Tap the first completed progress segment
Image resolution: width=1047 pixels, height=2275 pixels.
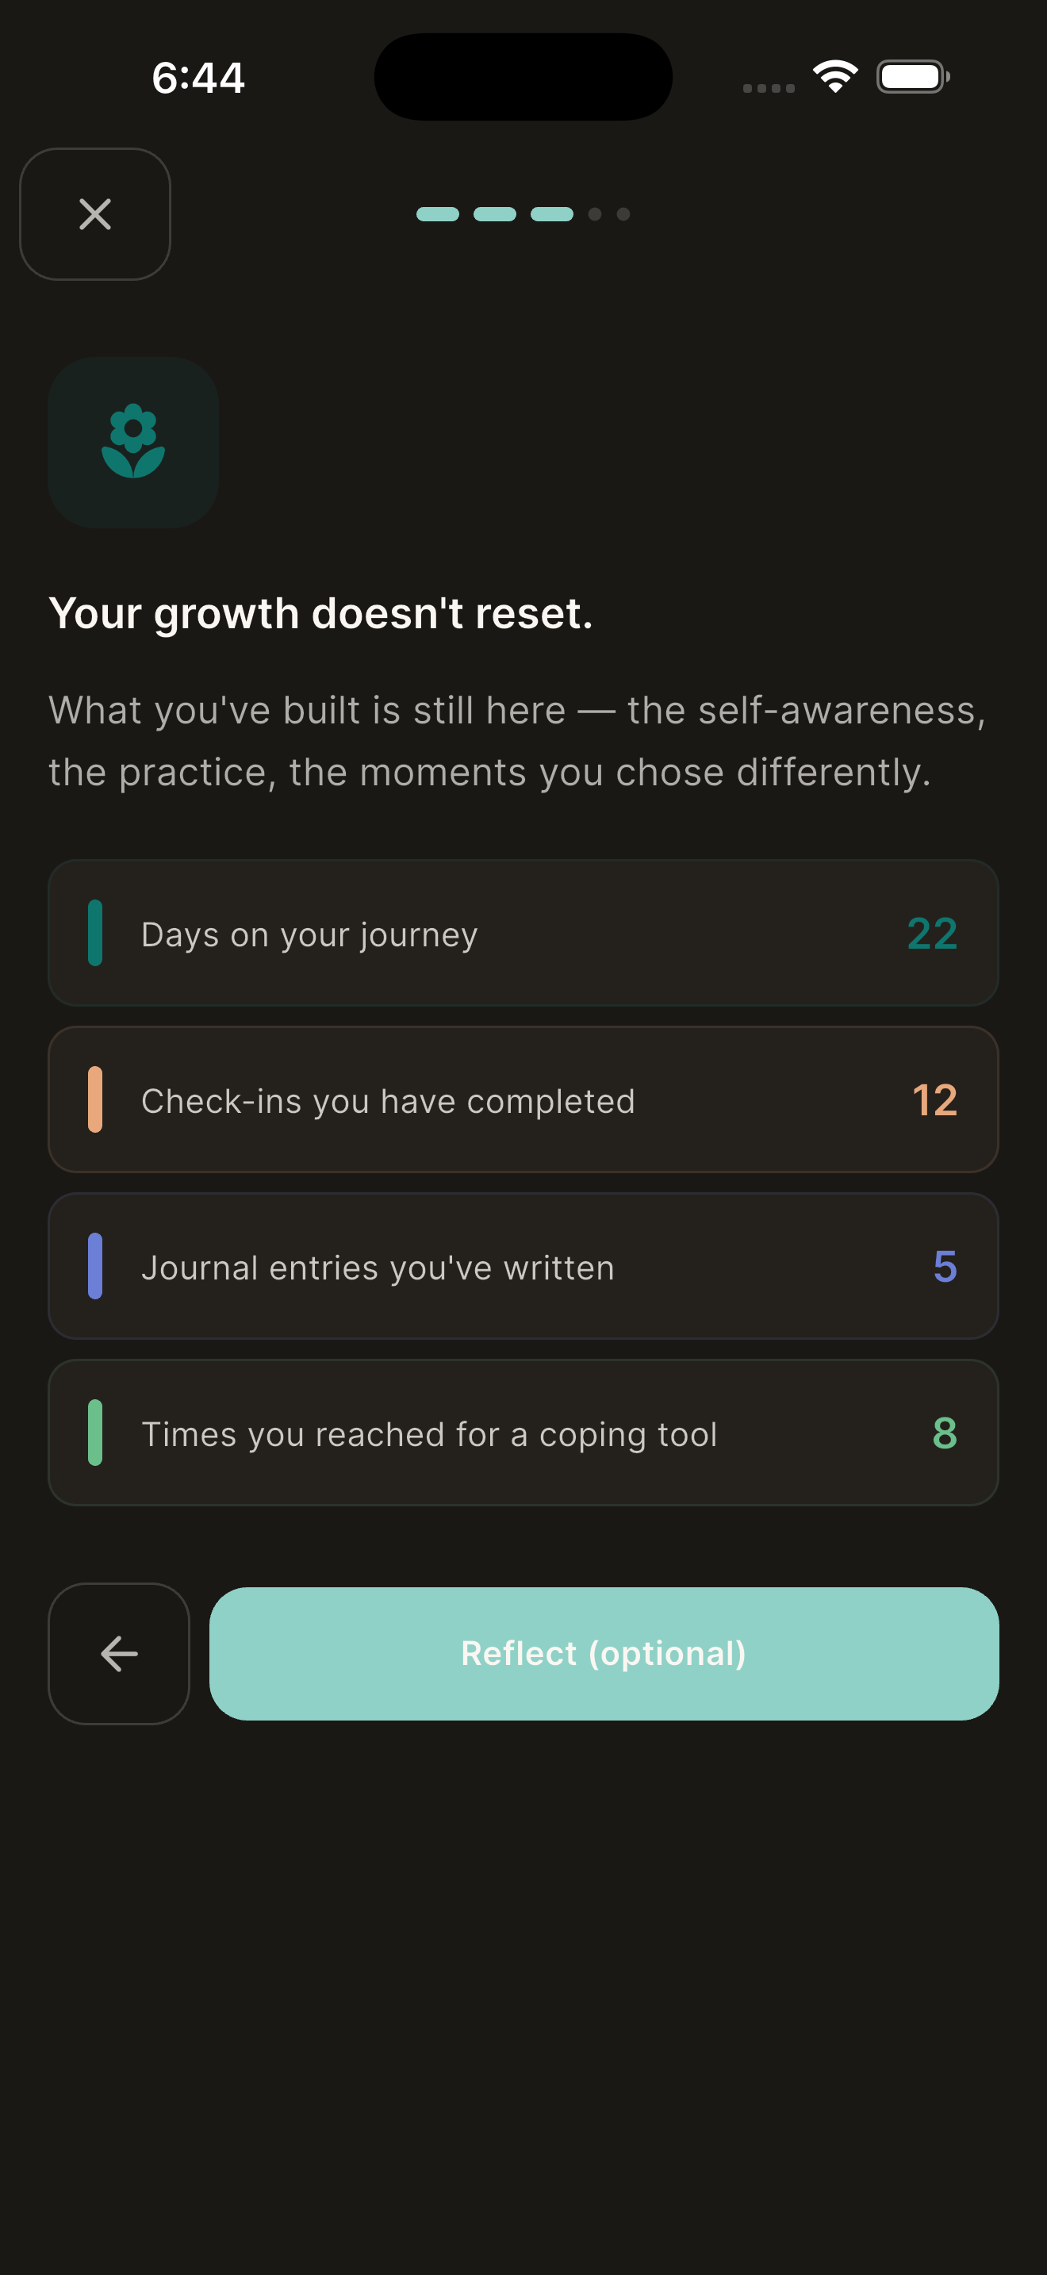436,215
